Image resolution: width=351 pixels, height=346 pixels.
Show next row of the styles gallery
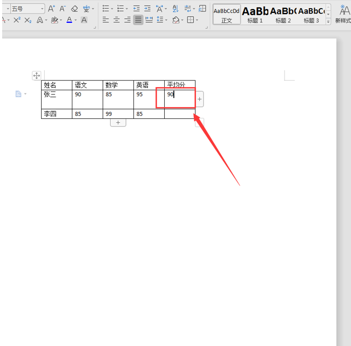pos(328,14)
